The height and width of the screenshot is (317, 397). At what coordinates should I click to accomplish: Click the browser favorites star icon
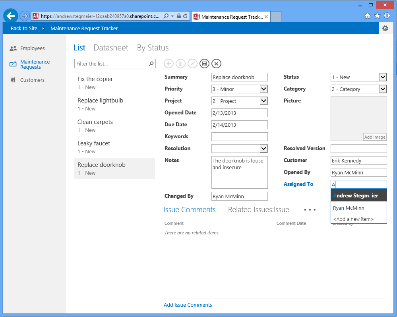(377, 16)
